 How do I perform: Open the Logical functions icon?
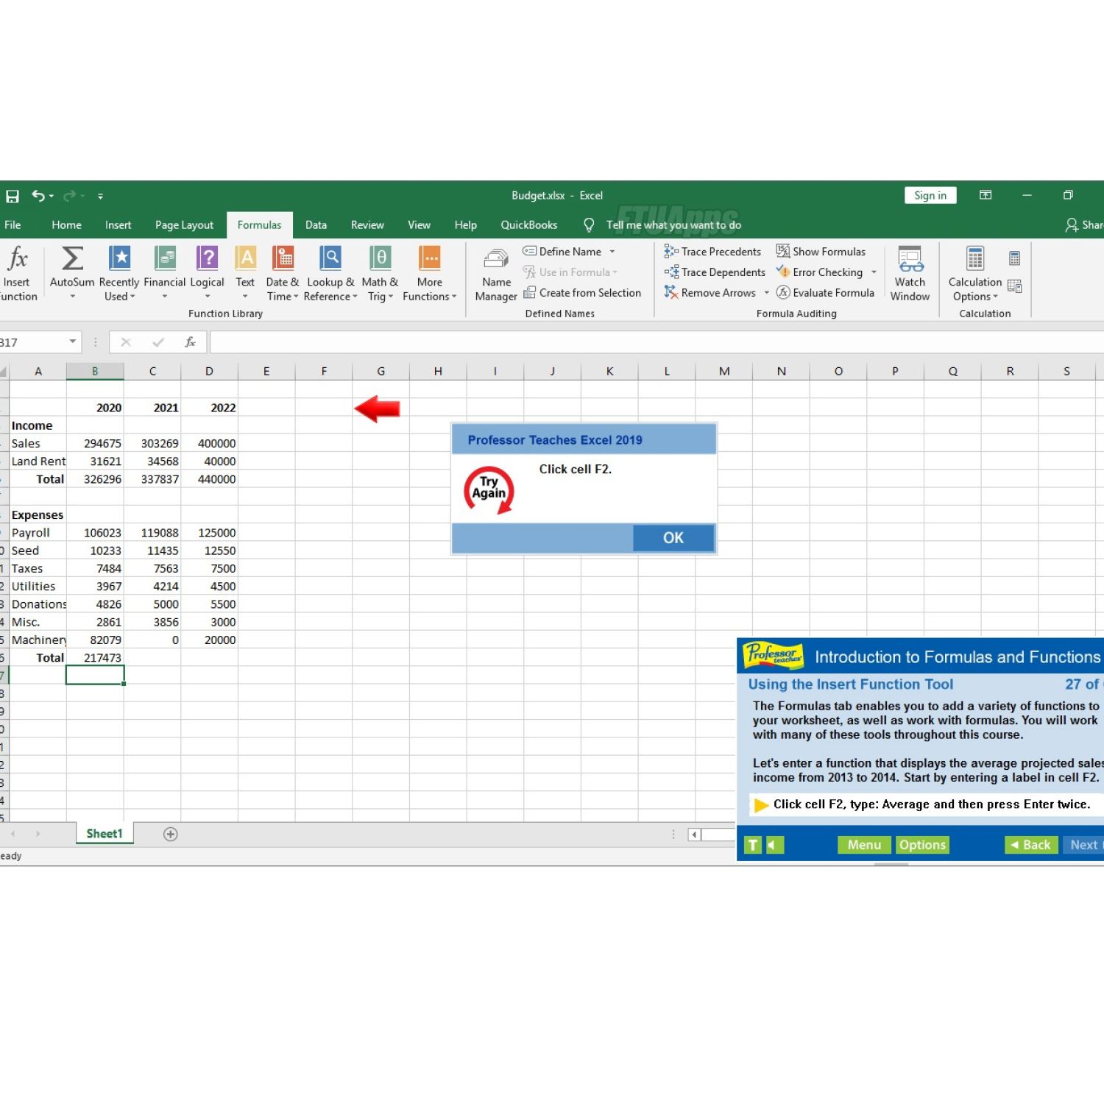click(x=207, y=259)
